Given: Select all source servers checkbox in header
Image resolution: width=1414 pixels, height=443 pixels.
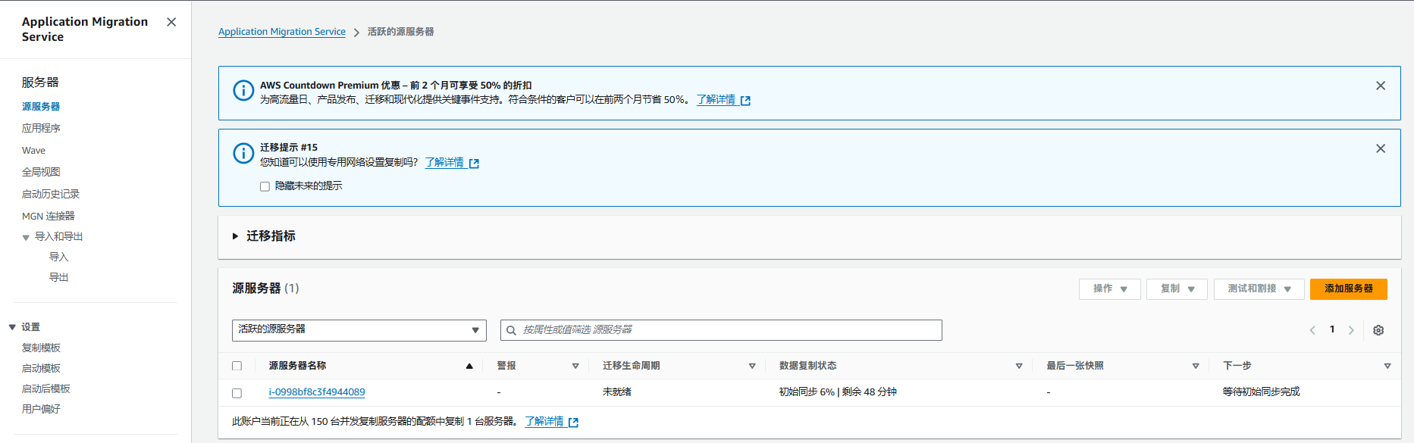Looking at the screenshot, I should pyautogui.click(x=237, y=366).
